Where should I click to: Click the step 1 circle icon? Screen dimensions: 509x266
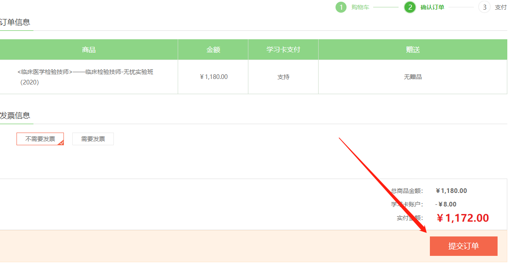[x=341, y=7]
